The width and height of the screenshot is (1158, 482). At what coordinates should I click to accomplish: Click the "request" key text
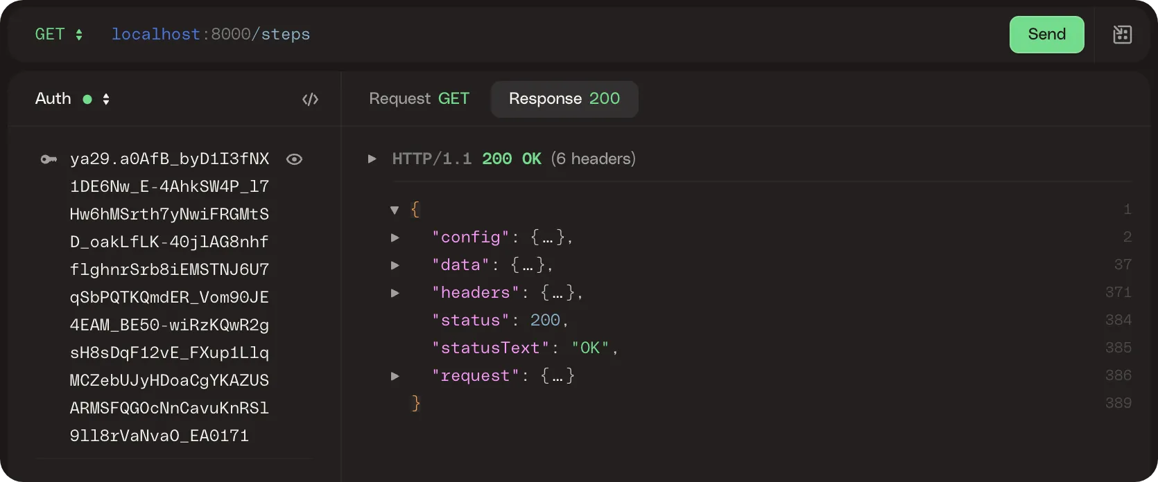476,376
